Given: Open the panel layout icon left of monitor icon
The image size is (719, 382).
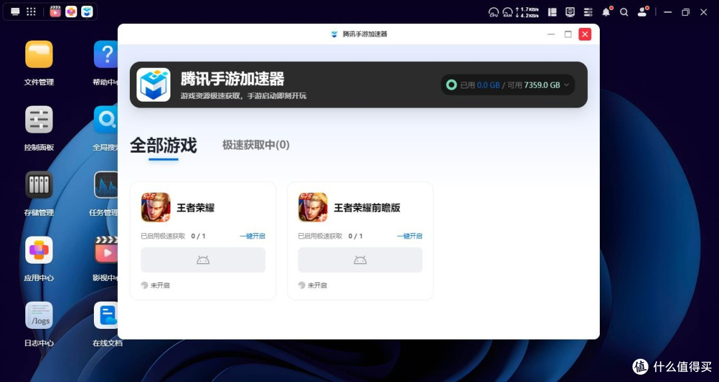Looking at the screenshot, I should coord(553,13).
